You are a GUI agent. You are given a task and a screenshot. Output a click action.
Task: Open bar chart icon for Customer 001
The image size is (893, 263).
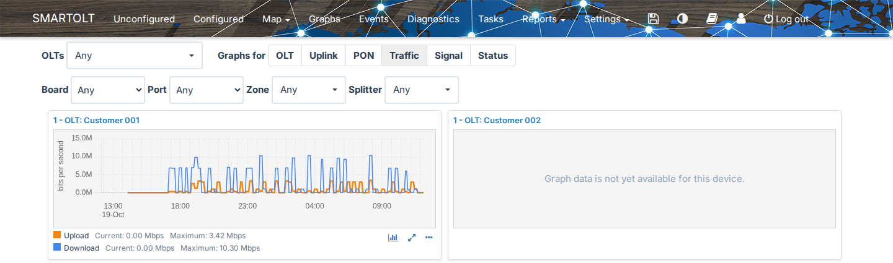coord(393,237)
